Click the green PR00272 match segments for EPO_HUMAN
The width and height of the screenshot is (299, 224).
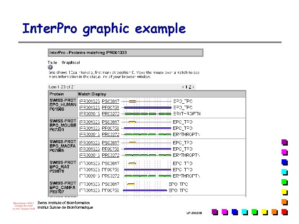pyautogui.click(x=148, y=114)
